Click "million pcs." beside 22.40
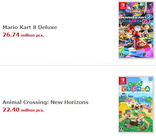Viewport: 156px width, 136px height. [33, 110]
